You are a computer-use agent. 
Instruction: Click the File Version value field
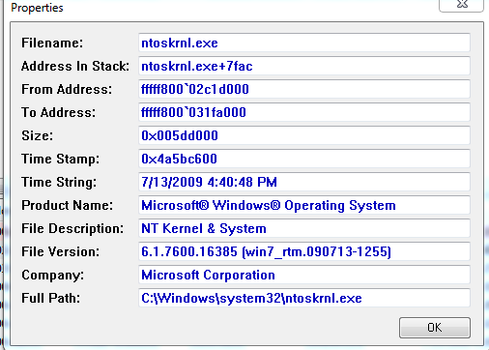pos(304,251)
